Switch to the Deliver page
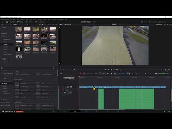The image size is (172, 129). pos(118,111)
